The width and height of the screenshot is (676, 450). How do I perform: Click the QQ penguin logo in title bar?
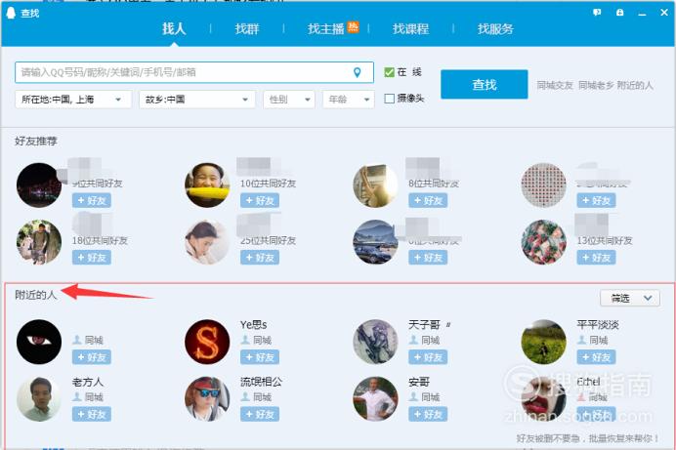11,13
